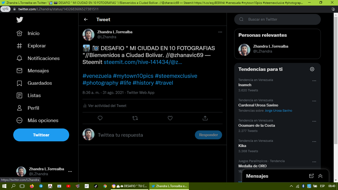Click the Twitter bird logo
Viewport: 338px width, 190px height.
20,20
